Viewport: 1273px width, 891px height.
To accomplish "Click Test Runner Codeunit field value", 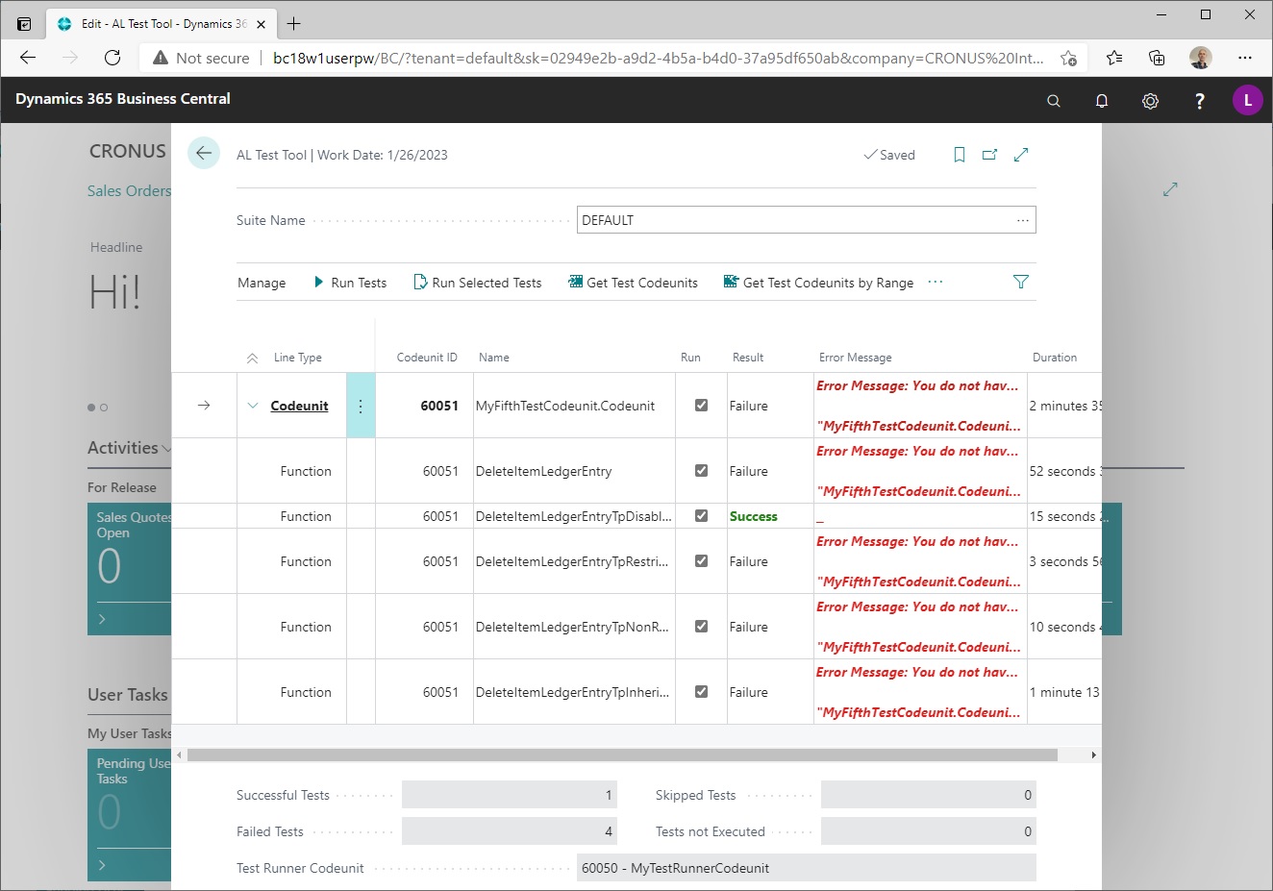I will tap(806, 868).
